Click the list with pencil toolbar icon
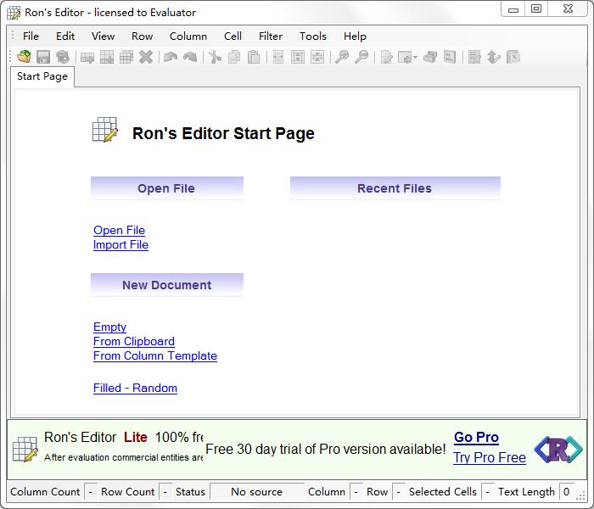 (x=474, y=57)
